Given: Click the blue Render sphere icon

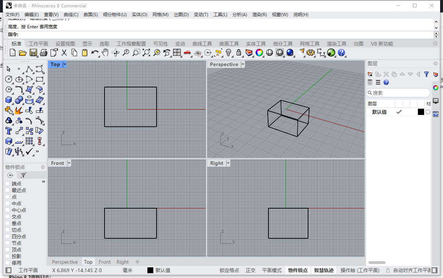Looking at the screenshot, I should click(x=290, y=53).
